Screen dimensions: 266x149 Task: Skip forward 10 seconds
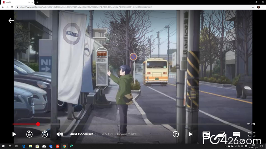pos(45,134)
